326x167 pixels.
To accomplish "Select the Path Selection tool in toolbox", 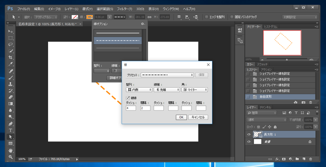I will (x=11, y=137).
